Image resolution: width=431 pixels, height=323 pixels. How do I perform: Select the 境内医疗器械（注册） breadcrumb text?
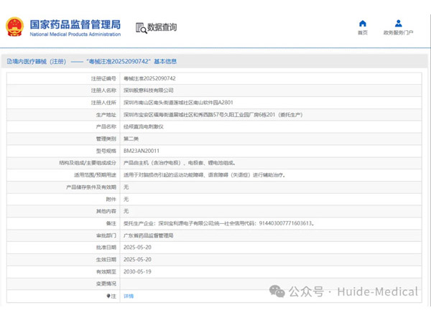[39, 62]
